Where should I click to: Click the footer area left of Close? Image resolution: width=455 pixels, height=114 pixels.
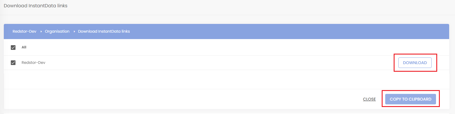181,99
